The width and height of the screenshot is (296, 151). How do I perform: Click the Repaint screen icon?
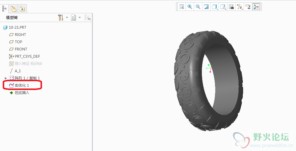206,7
